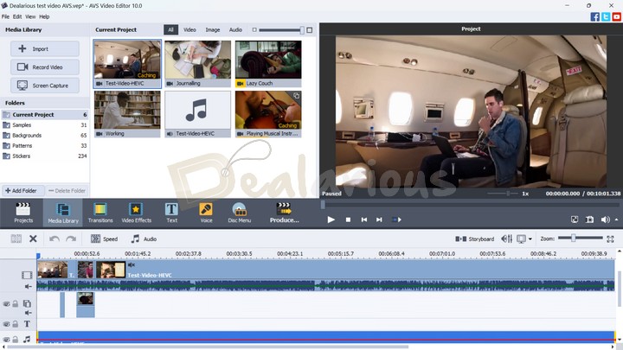Toggle visibility of the text track
This screenshot has width=623, height=350.
(6, 324)
